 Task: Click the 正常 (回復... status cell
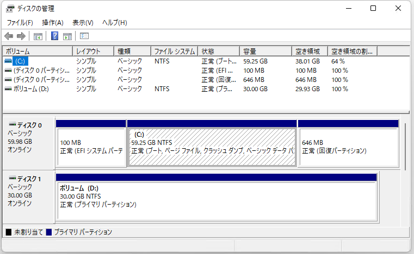219,80
